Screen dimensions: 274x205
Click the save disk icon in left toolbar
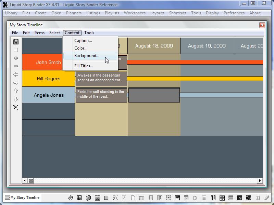(x=16, y=42)
